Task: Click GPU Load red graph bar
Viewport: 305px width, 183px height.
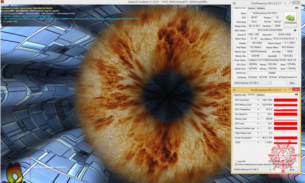Action: tap(286, 124)
